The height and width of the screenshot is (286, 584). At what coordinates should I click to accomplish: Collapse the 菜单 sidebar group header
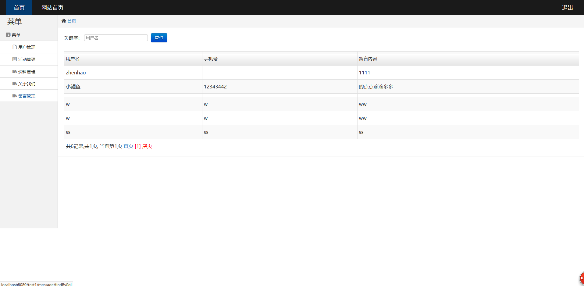click(x=29, y=35)
